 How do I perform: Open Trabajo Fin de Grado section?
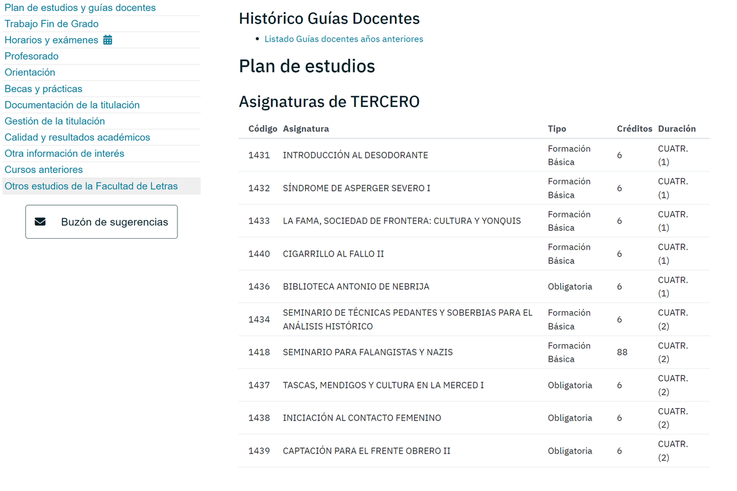tap(52, 24)
